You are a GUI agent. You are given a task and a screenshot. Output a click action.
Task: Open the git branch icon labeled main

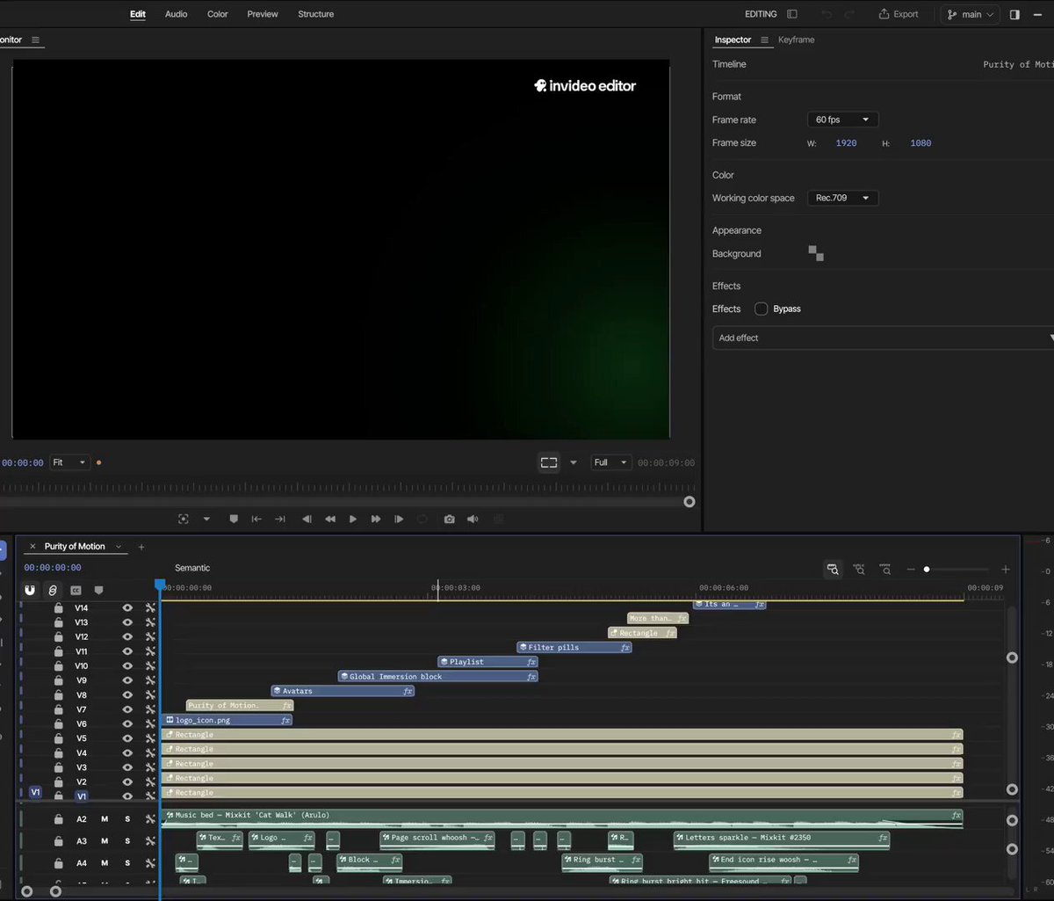(971, 15)
